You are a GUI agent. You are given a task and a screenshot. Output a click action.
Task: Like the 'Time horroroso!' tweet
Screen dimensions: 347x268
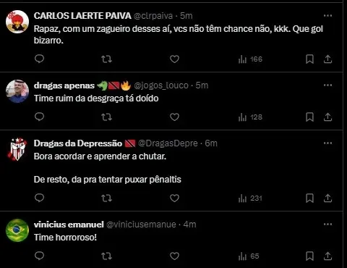[x=174, y=256]
